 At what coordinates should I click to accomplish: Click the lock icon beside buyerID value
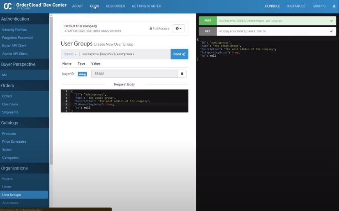tap(182, 74)
